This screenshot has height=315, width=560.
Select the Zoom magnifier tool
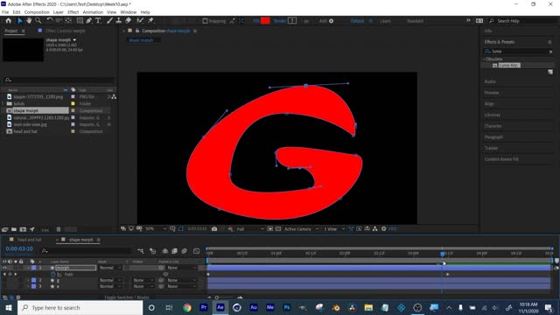pyautogui.click(x=38, y=21)
